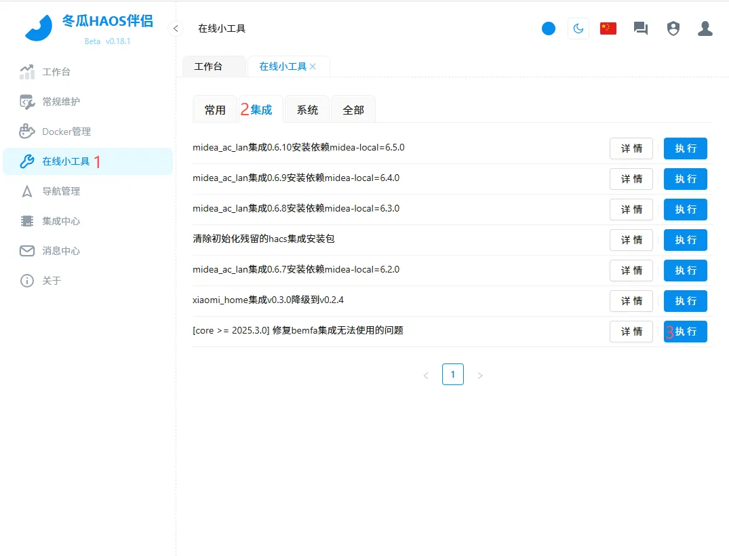Viewport: 729px width, 556px height.
Task: Click text 清除初始化残留的hacs集成安装包
Action: (264, 239)
